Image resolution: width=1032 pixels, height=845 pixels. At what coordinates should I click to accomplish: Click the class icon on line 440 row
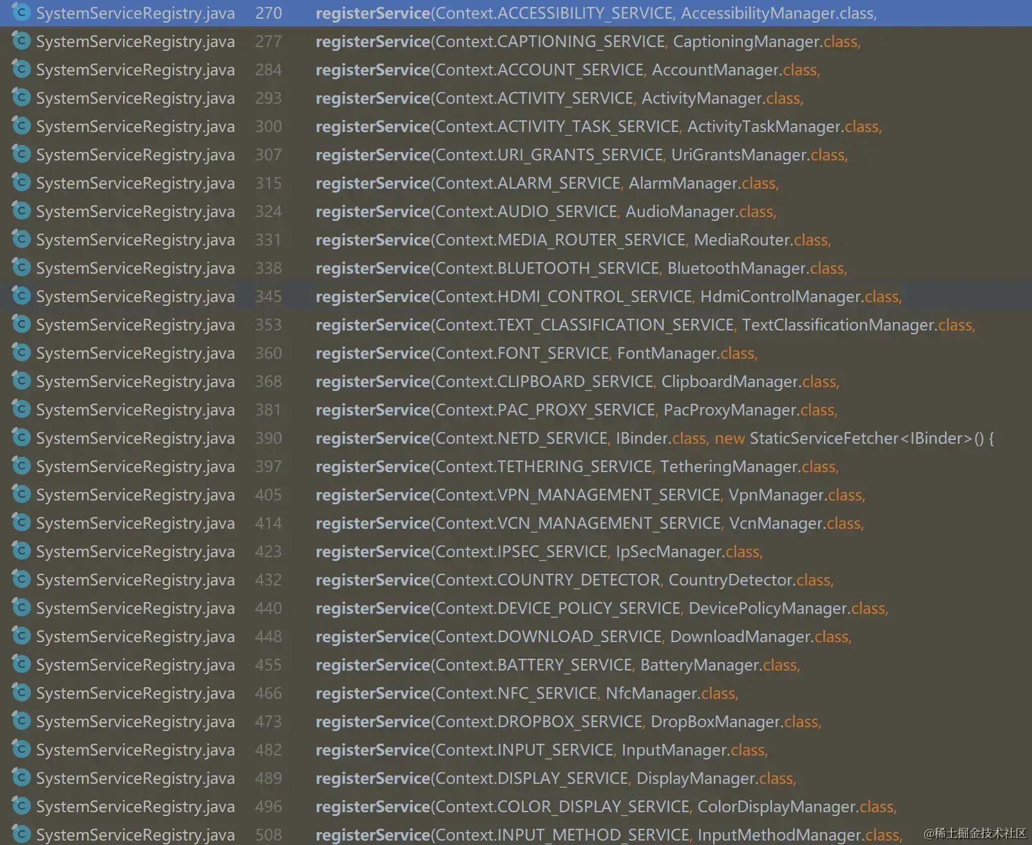pyautogui.click(x=21, y=607)
